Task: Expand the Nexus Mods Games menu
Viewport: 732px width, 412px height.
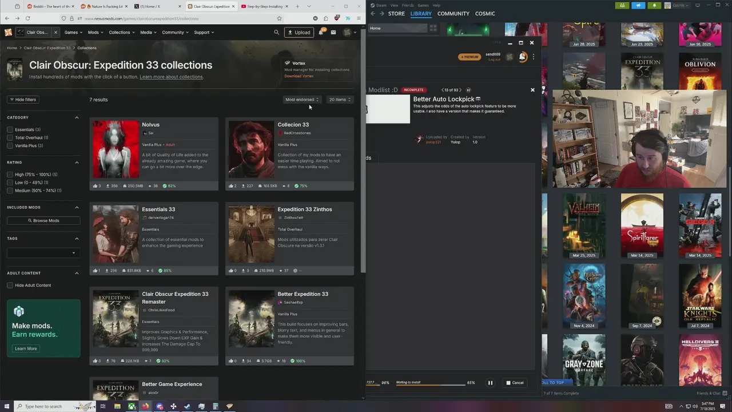Action: [x=74, y=32]
